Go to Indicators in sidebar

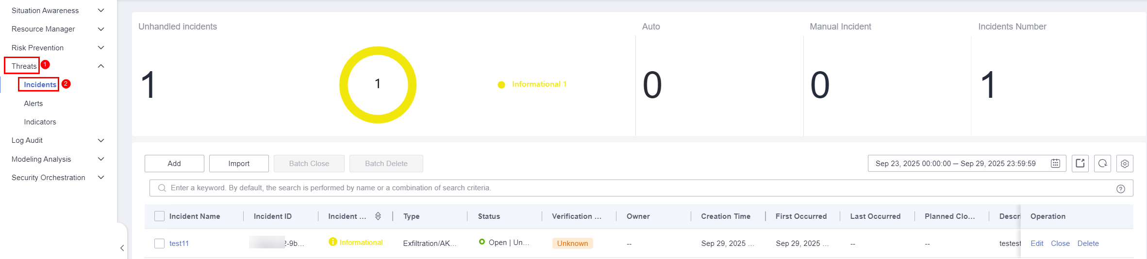40,122
